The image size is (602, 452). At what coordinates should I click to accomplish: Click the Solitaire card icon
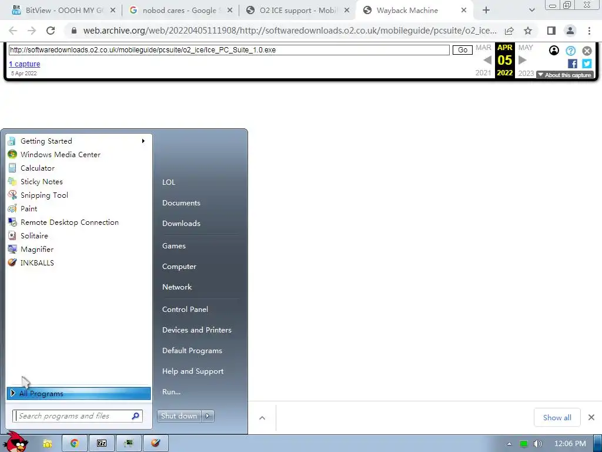(12, 235)
